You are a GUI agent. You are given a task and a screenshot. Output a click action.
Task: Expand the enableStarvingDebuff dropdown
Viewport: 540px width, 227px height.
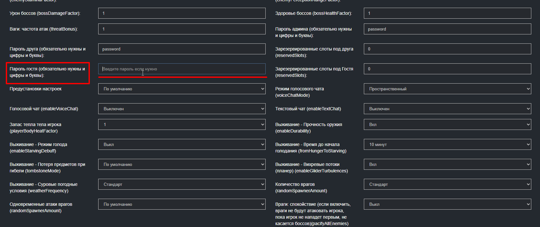[x=182, y=144]
